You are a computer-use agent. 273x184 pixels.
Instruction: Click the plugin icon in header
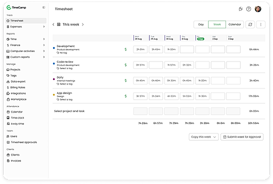[240, 9]
